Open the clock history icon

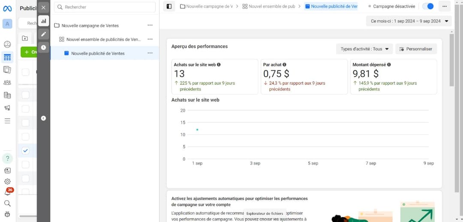click(43, 48)
